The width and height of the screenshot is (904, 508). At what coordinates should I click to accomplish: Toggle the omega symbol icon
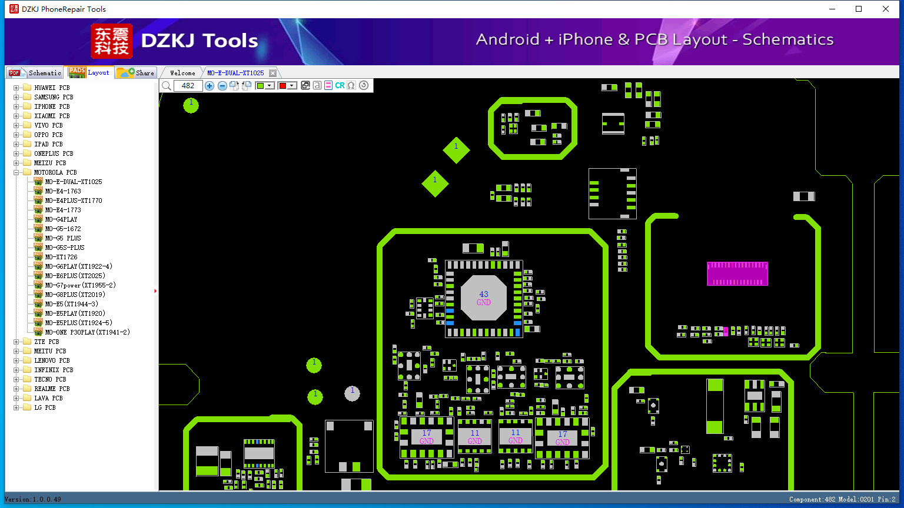pyautogui.click(x=351, y=86)
